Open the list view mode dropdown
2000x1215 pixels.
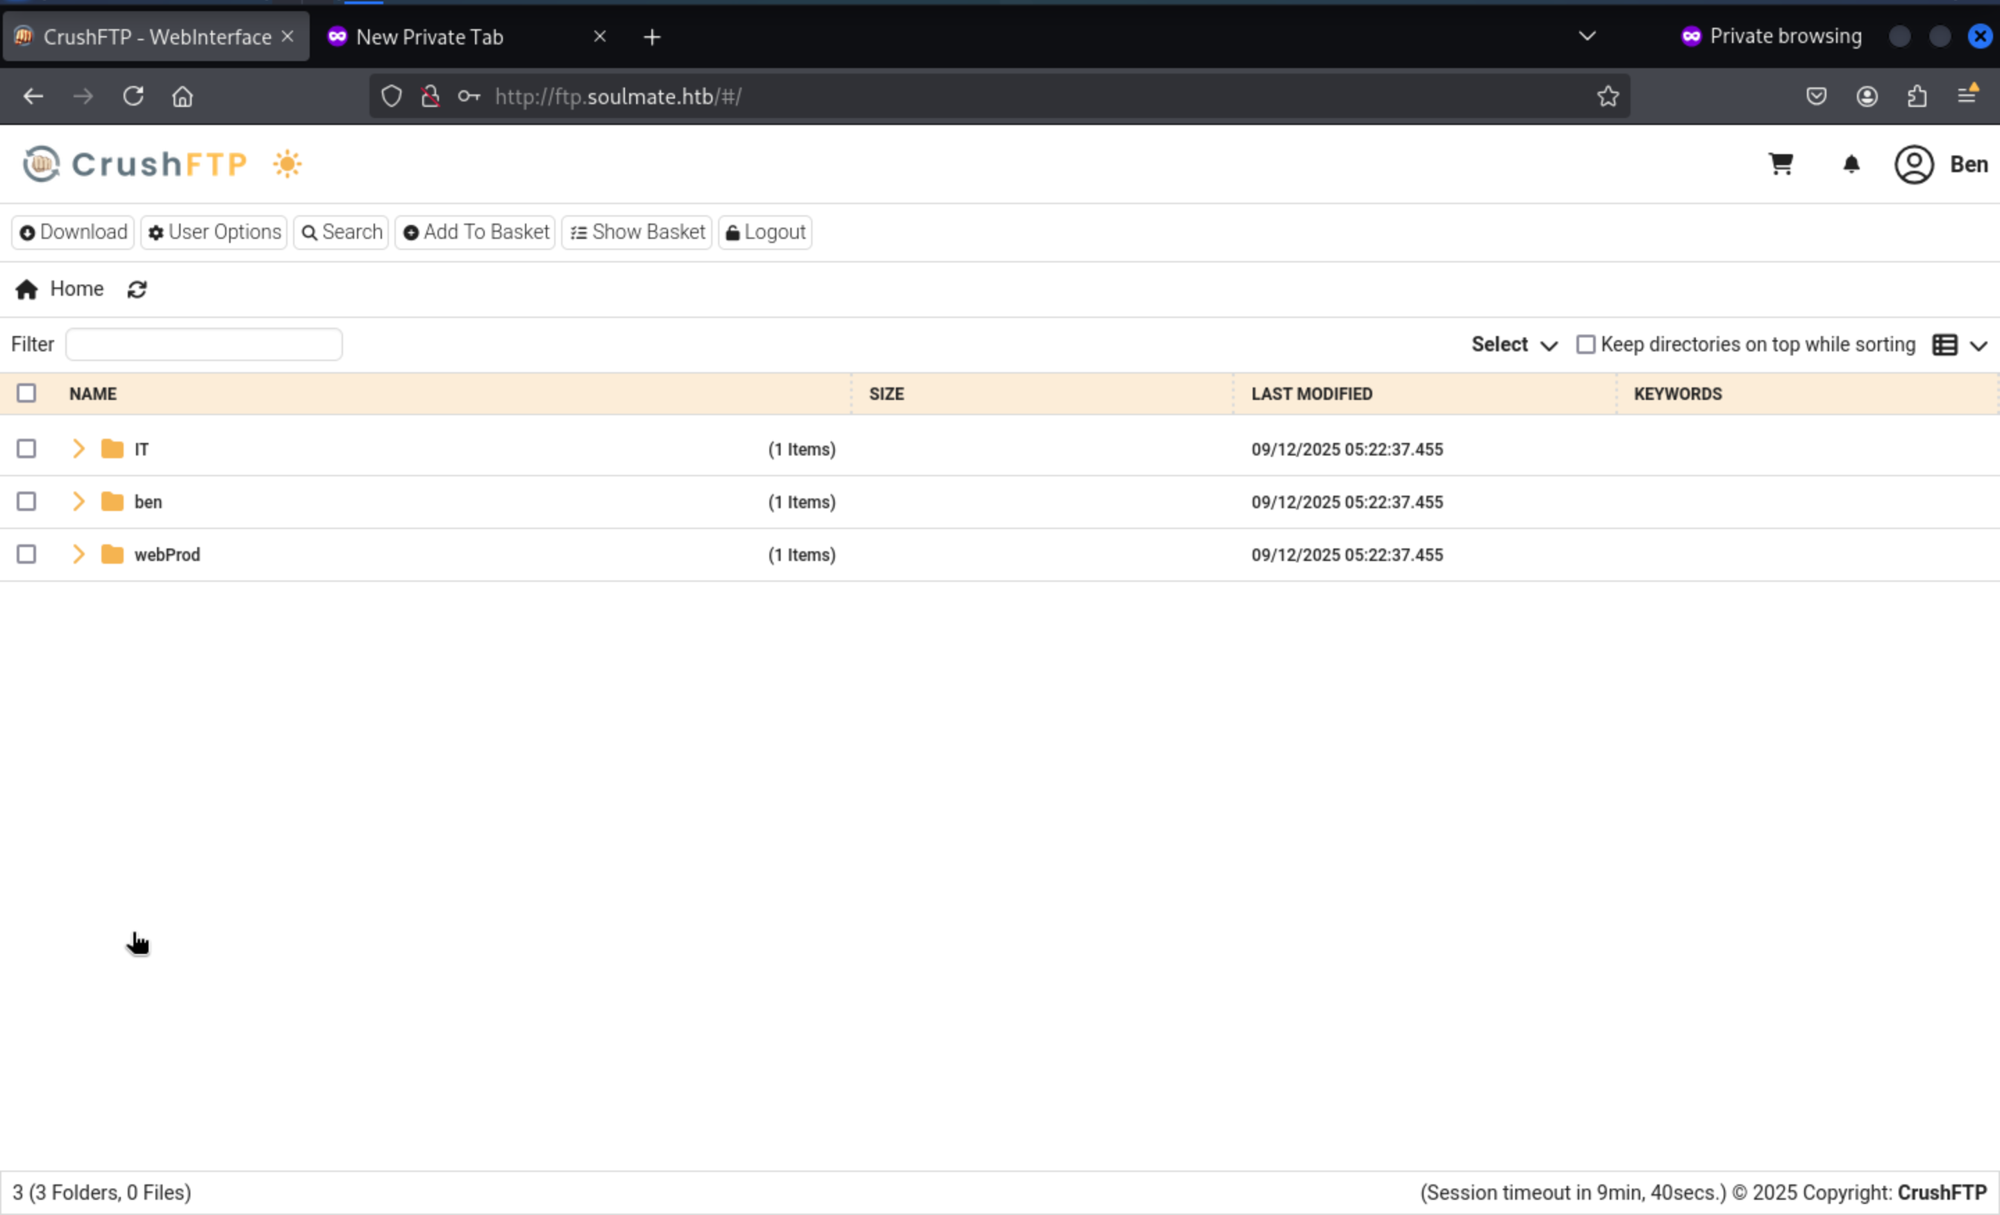[1958, 345]
